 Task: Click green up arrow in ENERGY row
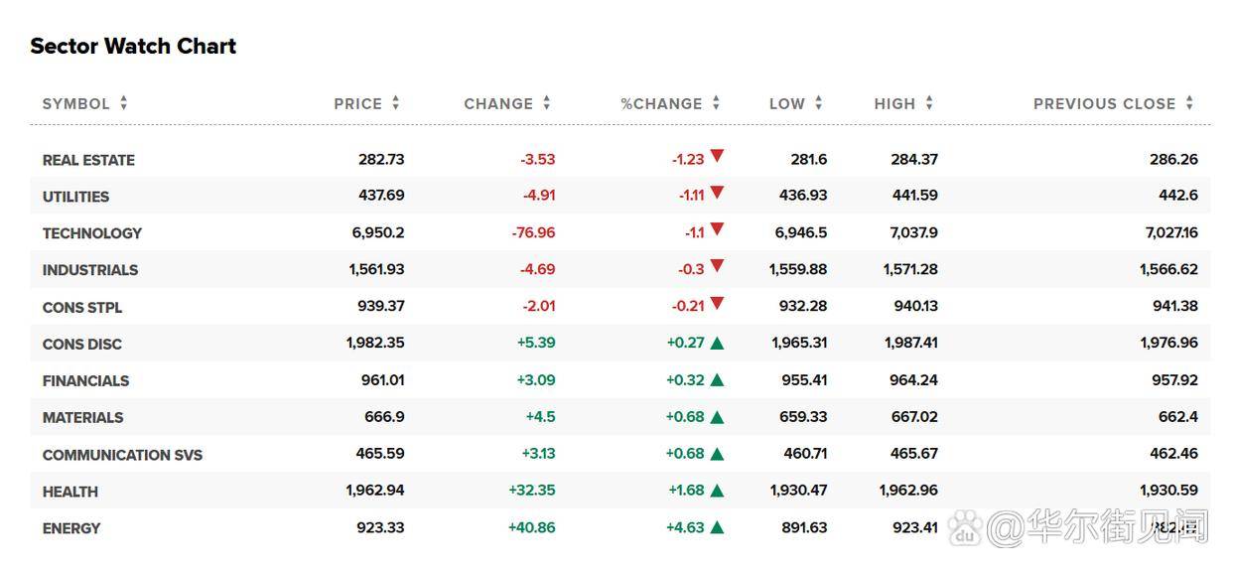coord(717,527)
